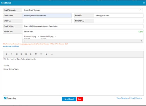This screenshot has width=146, height=106.
Task: Remove Forms-NB.png attachment
Action: [38, 37]
